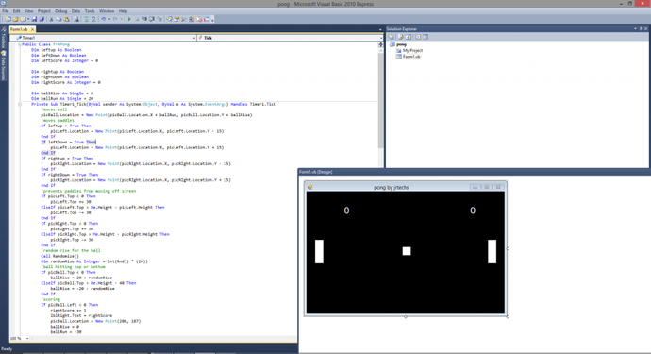Click the Step Over debug icon
Image resolution: width=651 pixels, height=354 pixels.
[152, 19]
